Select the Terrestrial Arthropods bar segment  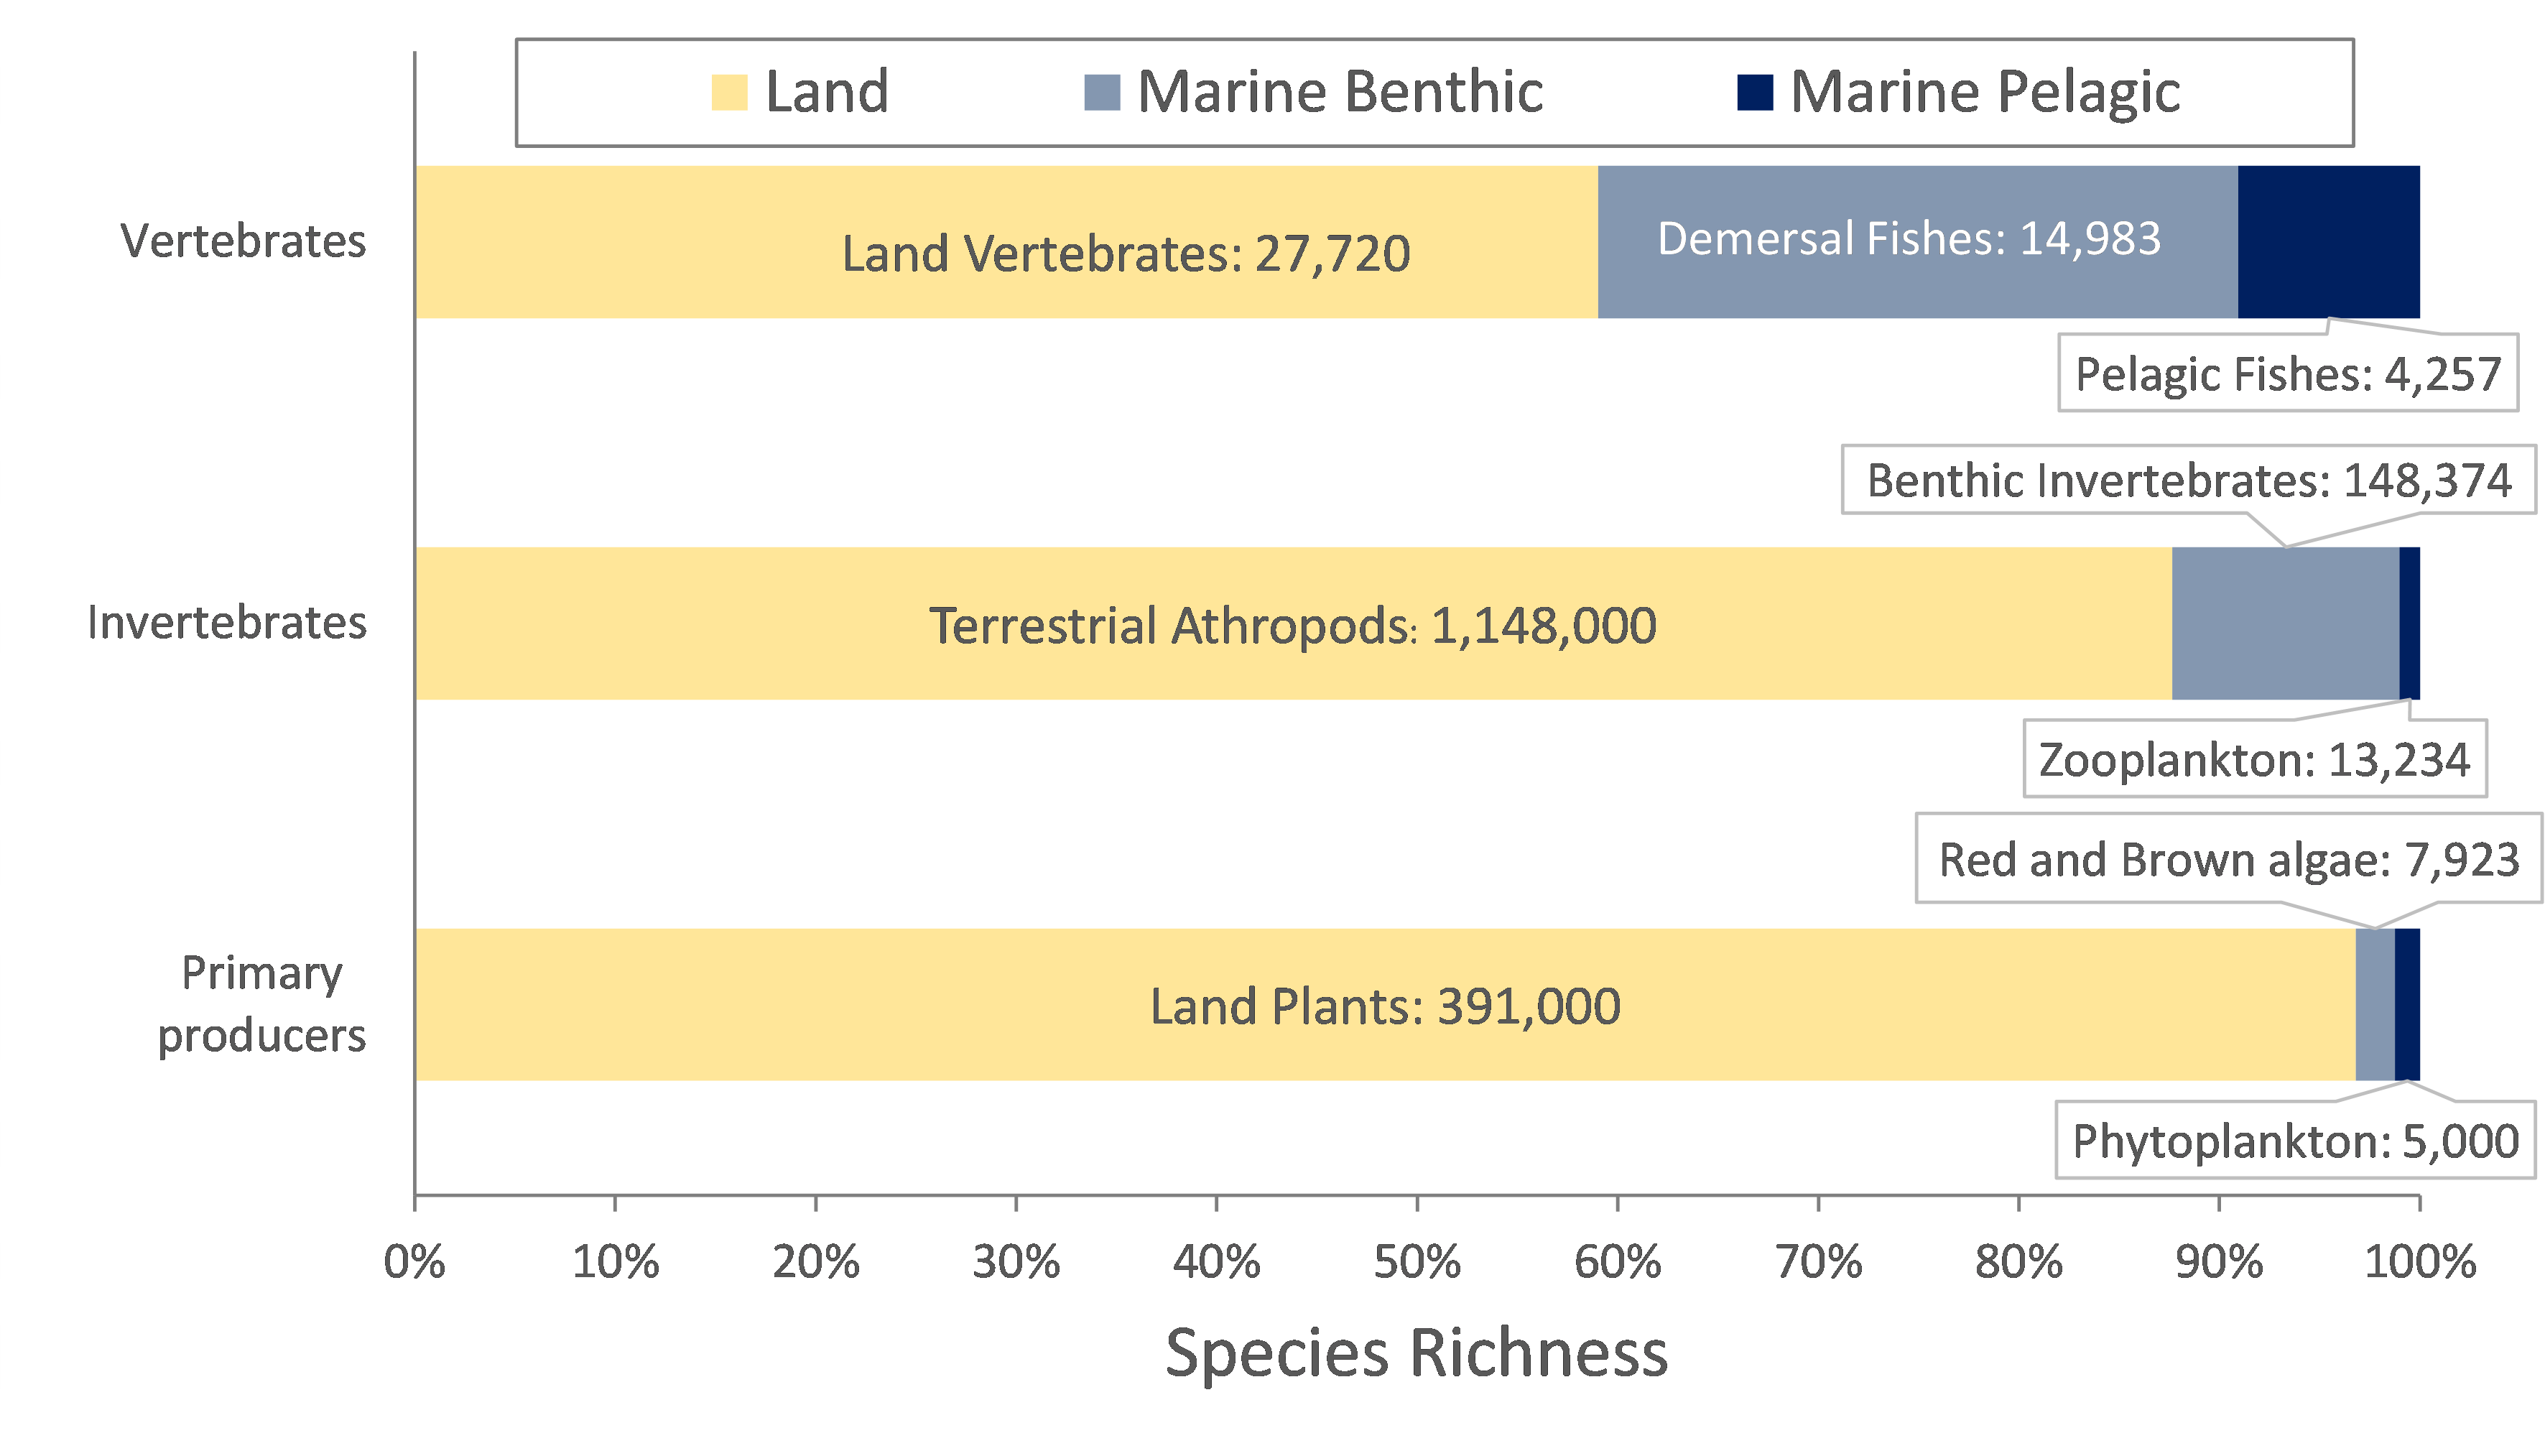point(1292,624)
